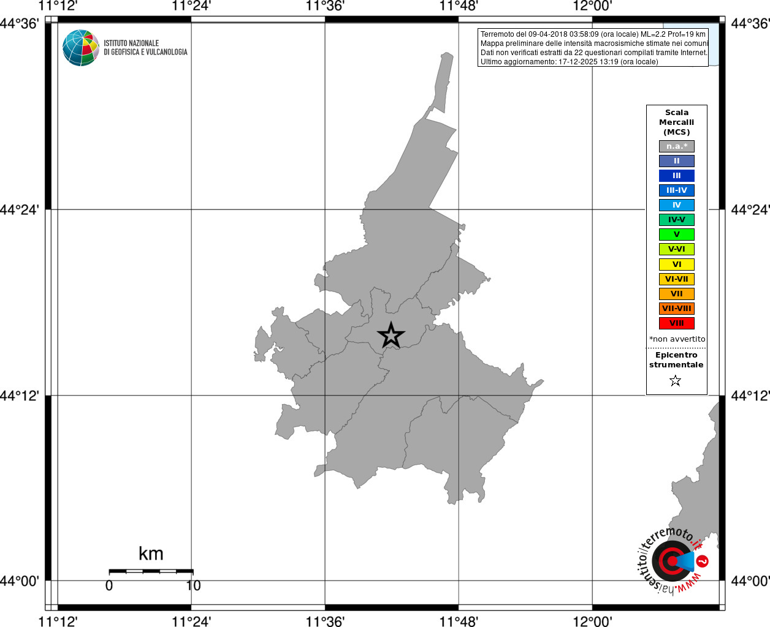Click the 'Scala Mercalli (MCS)' legend title
This screenshot has height=627, width=770.
click(677, 122)
